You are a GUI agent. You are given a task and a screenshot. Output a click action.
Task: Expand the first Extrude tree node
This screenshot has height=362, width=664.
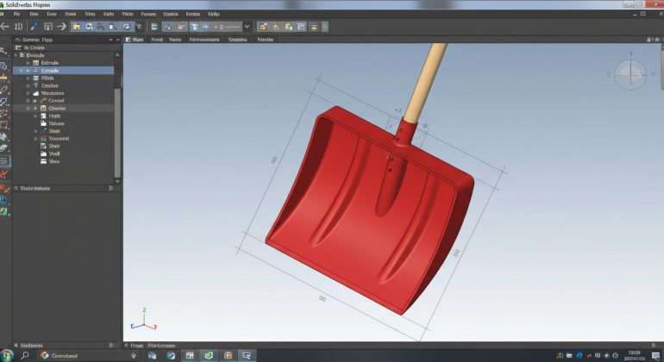28,63
